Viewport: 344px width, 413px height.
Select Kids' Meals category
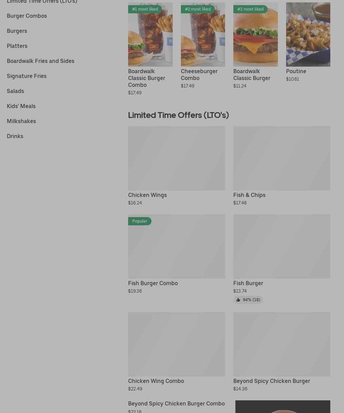(21, 106)
